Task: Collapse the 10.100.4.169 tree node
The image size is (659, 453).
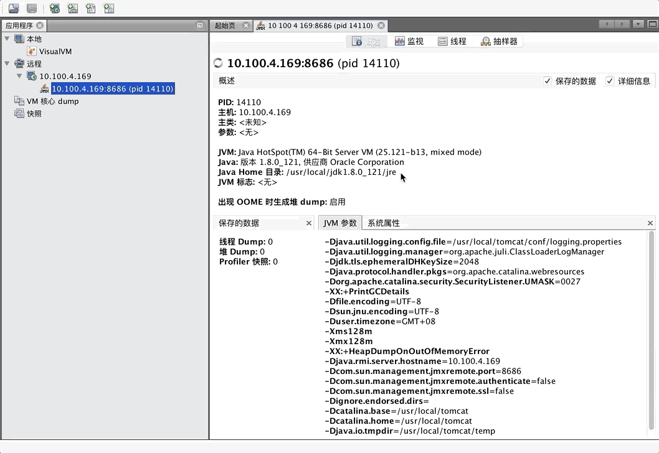Action: click(19, 76)
